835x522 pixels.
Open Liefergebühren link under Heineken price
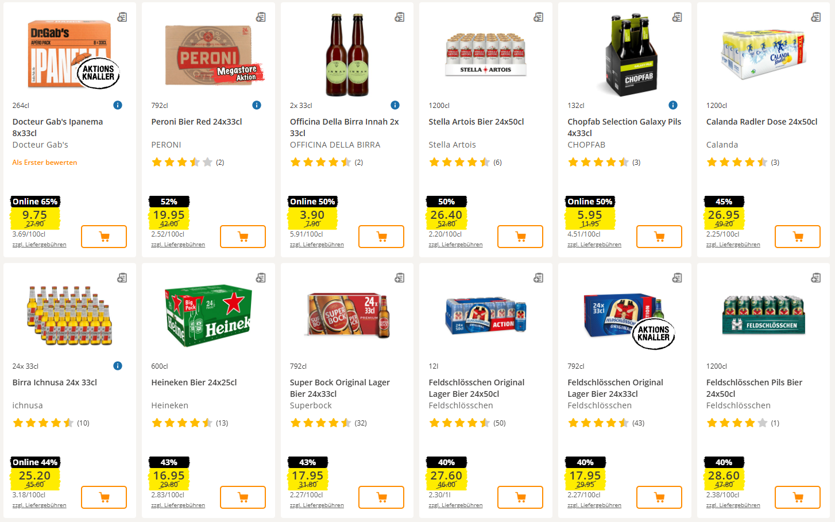(x=178, y=505)
